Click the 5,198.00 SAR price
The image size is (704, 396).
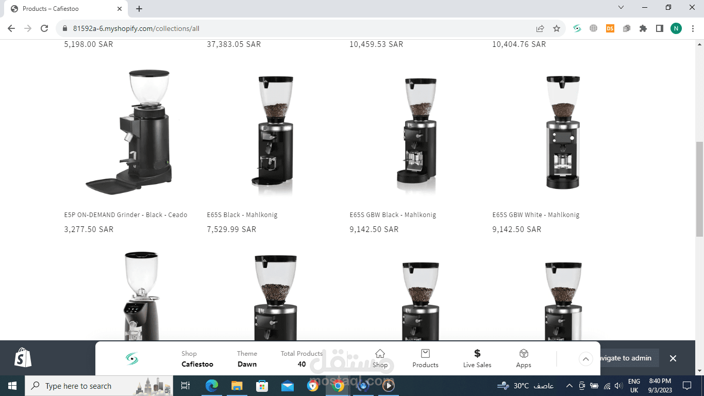point(89,44)
